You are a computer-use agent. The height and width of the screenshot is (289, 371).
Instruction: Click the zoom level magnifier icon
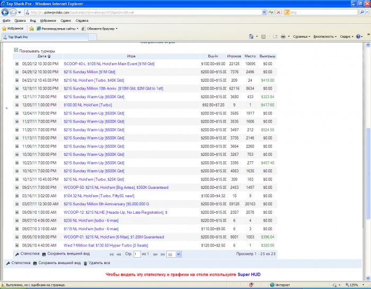[347, 285]
